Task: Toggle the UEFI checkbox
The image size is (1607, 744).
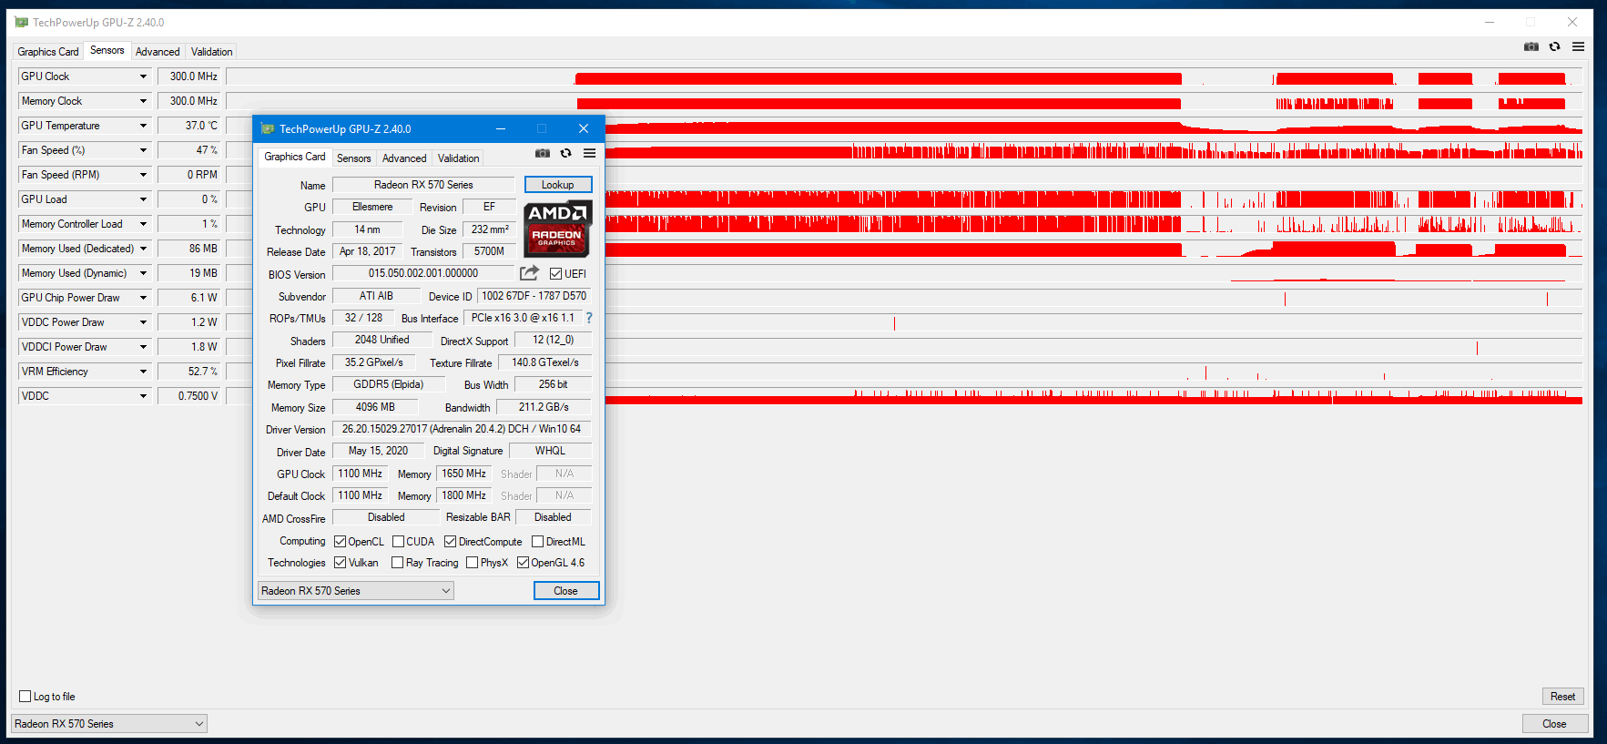Action: pyautogui.click(x=555, y=273)
